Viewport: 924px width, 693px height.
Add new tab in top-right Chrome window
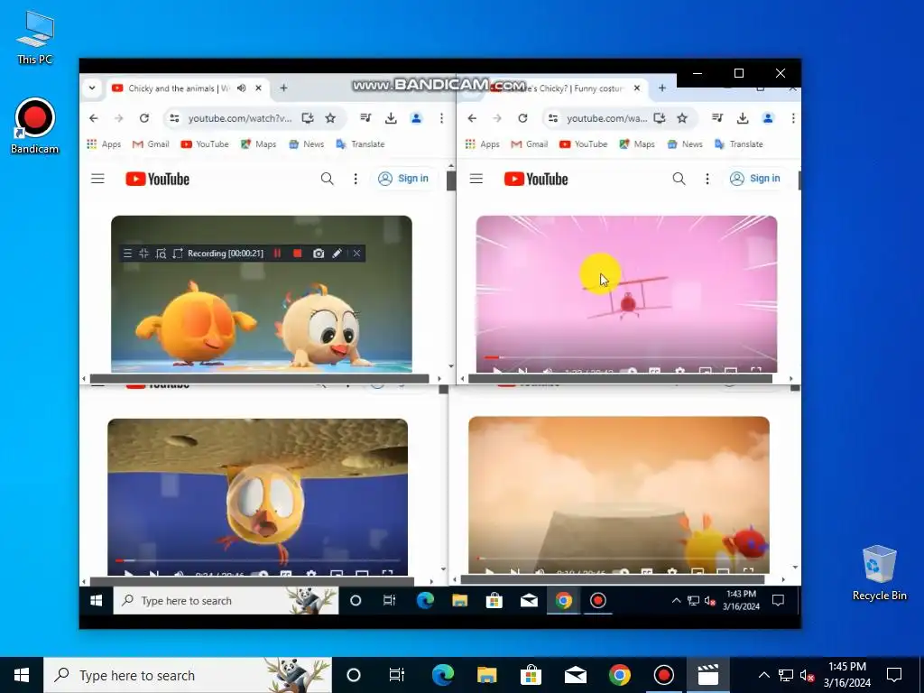pyautogui.click(x=661, y=88)
